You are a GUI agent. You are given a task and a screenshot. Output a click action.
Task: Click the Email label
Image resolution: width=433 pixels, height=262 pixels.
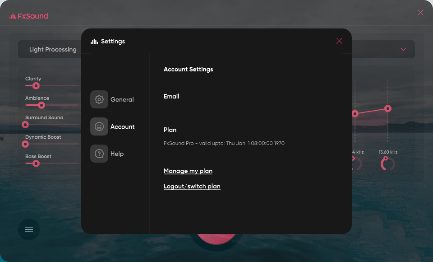click(171, 96)
